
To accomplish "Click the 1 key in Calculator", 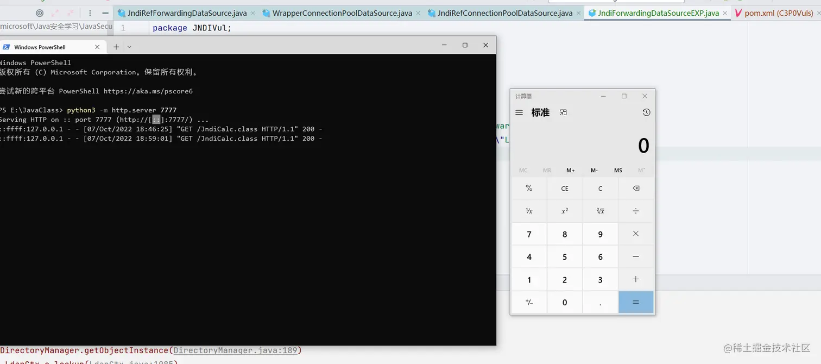I will click(x=529, y=279).
